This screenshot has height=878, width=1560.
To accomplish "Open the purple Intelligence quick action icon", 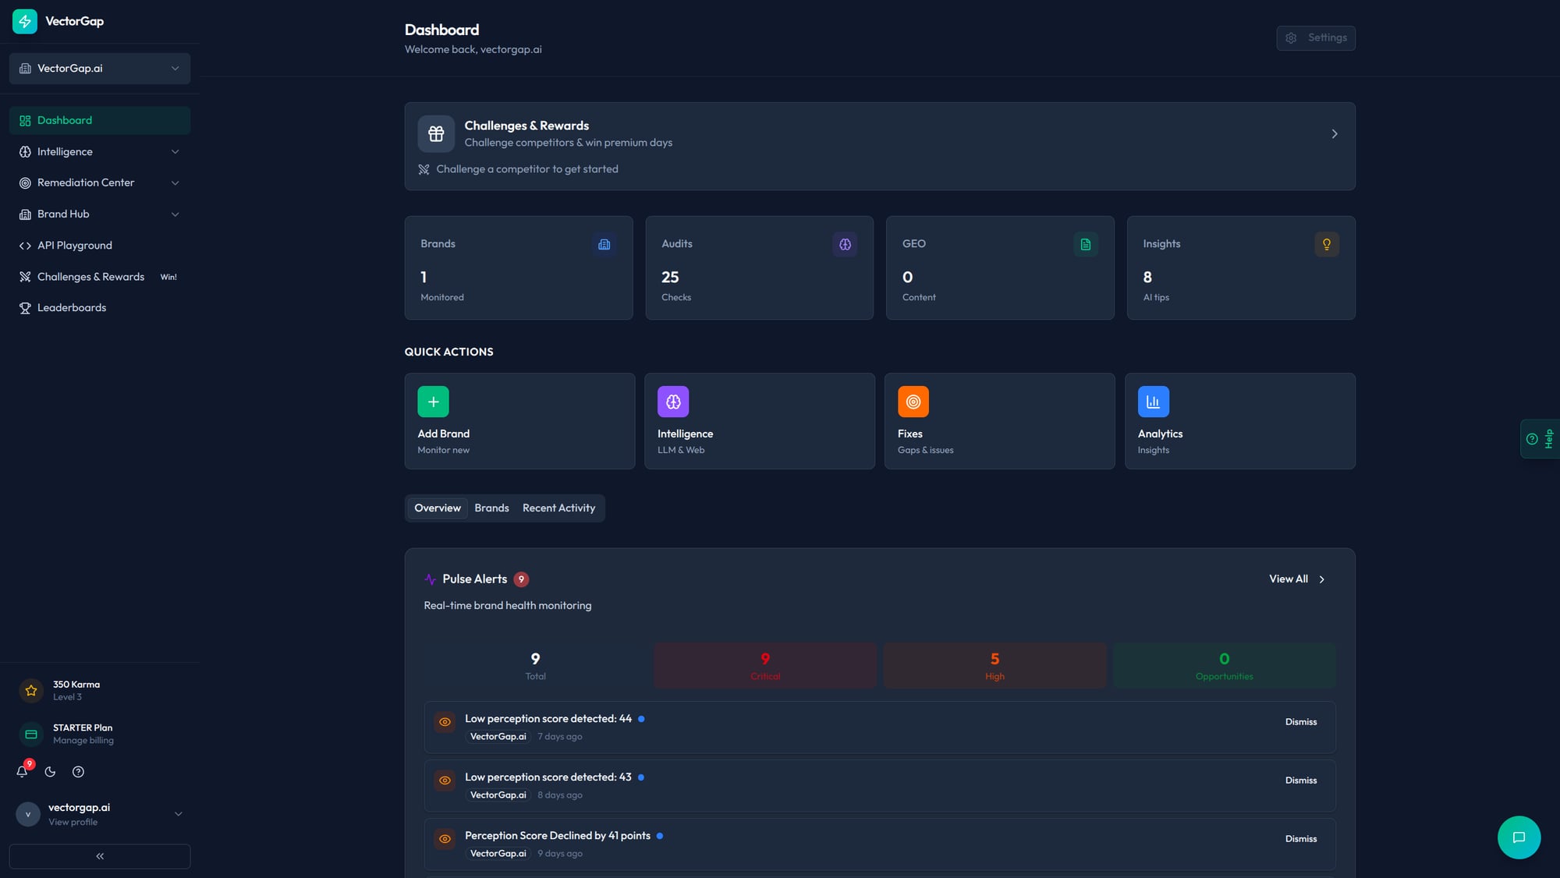I will [673, 402].
